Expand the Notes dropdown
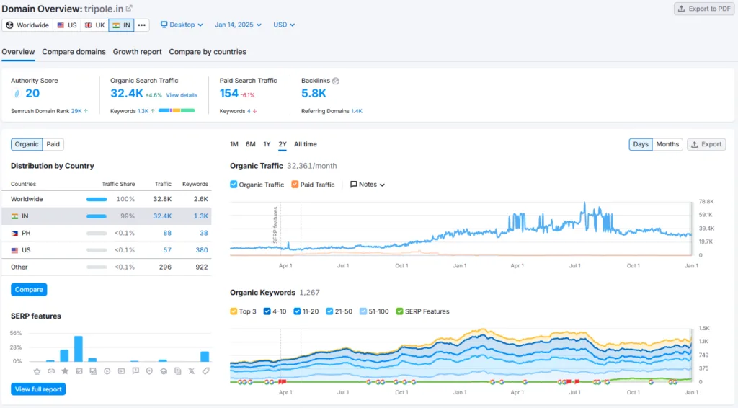 (367, 185)
